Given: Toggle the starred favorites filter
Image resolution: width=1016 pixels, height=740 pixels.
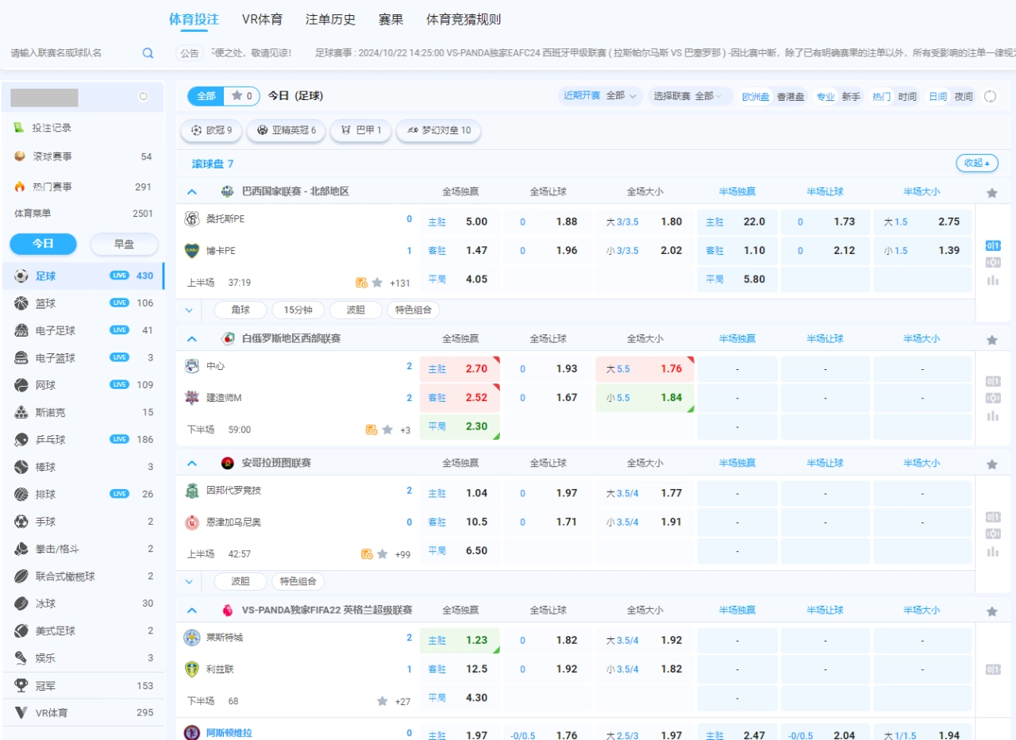Looking at the screenshot, I should click(x=242, y=96).
